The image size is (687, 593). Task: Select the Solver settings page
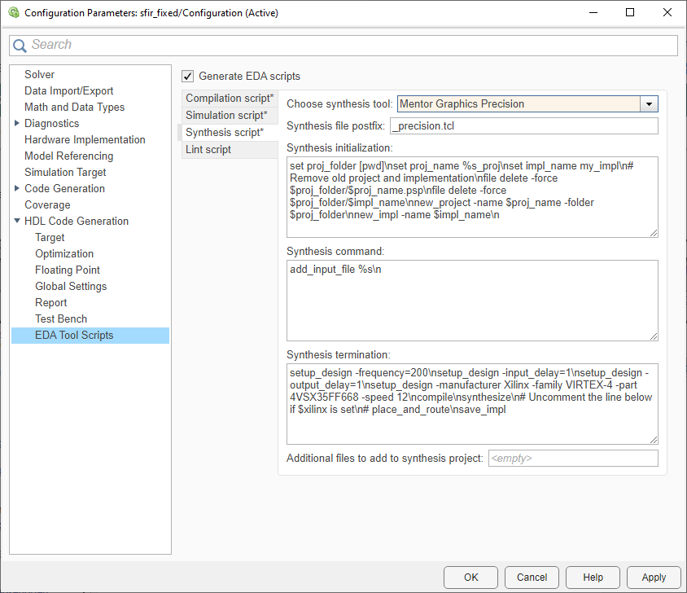click(x=39, y=74)
